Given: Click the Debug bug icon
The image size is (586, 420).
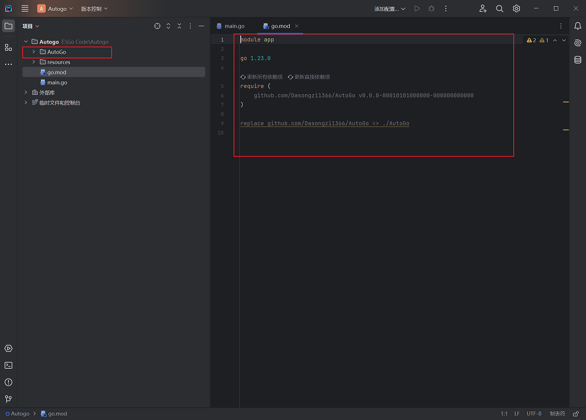Looking at the screenshot, I should click(x=431, y=8).
